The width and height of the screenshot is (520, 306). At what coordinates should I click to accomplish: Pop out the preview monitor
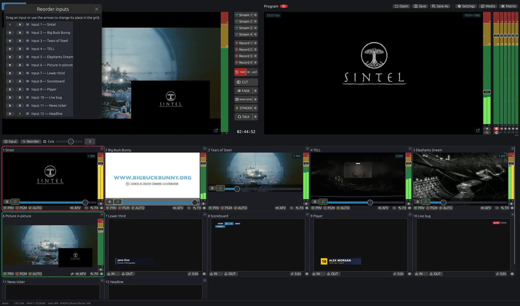216,131
